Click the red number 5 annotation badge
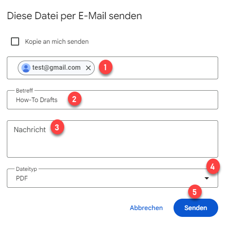Screen dimensions: 225x226 [195, 192]
